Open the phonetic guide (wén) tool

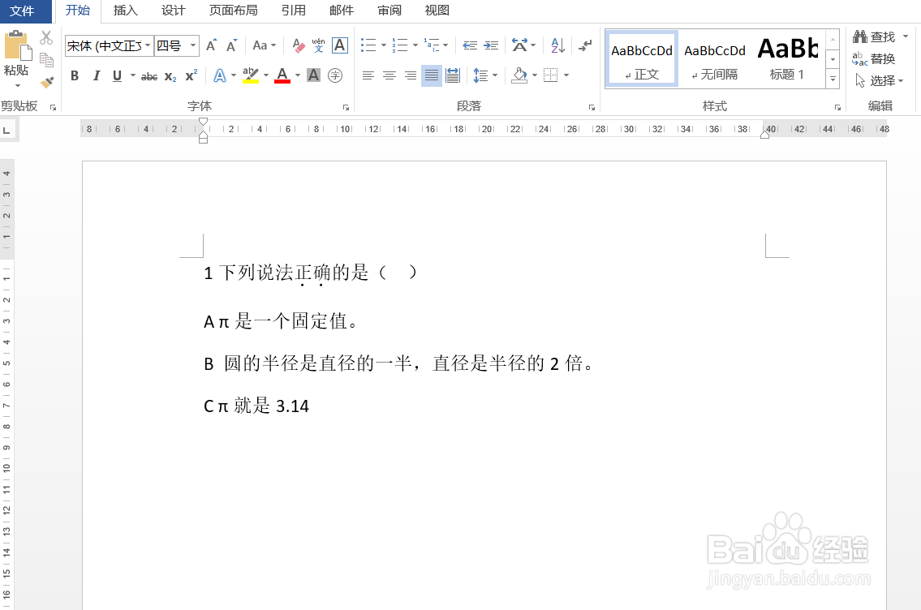click(x=318, y=45)
